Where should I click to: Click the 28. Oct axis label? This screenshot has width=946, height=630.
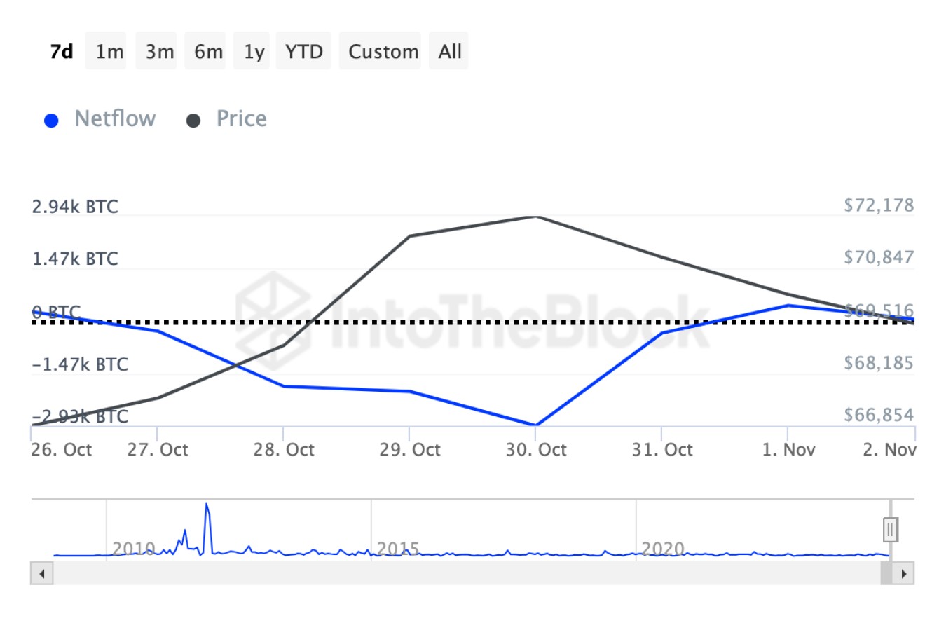pyautogui.click(x=284, y=450)
